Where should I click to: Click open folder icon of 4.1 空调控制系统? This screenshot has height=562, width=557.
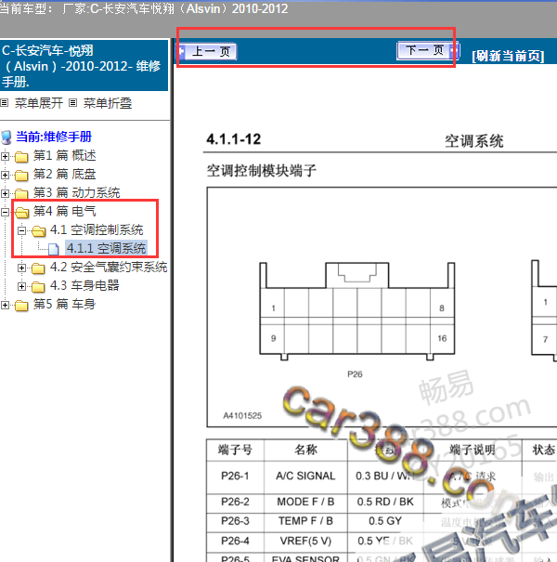[39, 231]
